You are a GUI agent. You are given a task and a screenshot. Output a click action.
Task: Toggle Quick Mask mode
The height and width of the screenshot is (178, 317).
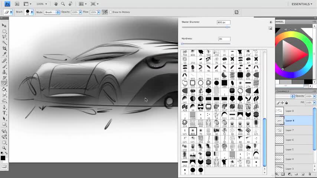pyautogui.click(x=4, y=166)
